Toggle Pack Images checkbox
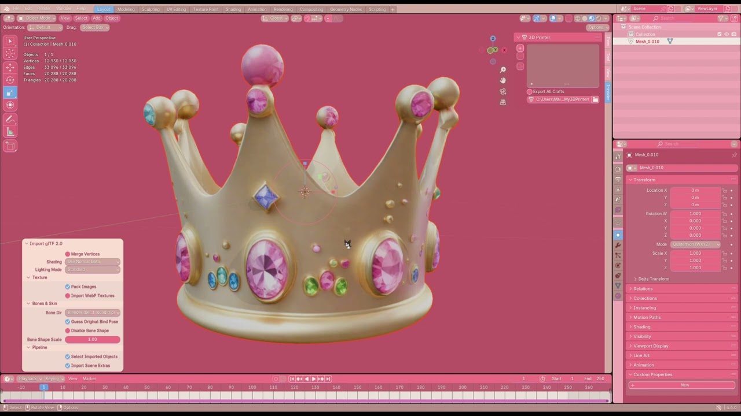 [x=68, y=287]
